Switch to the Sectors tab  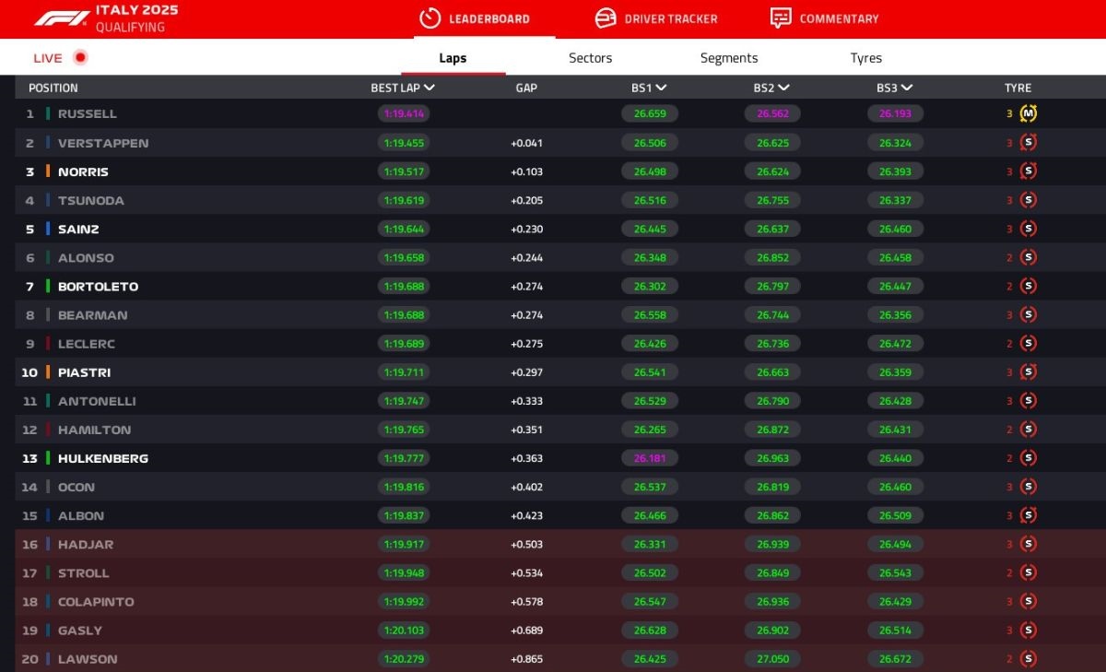pyautogui.click(x=590, y=58)
